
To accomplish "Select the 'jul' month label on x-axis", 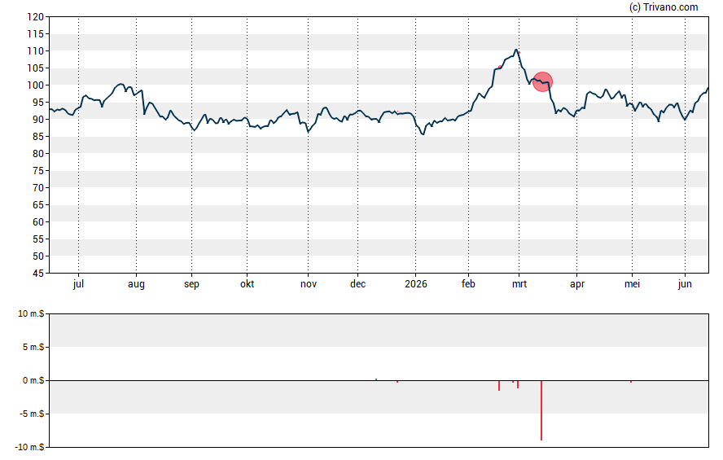I will [x=78, y=284].
